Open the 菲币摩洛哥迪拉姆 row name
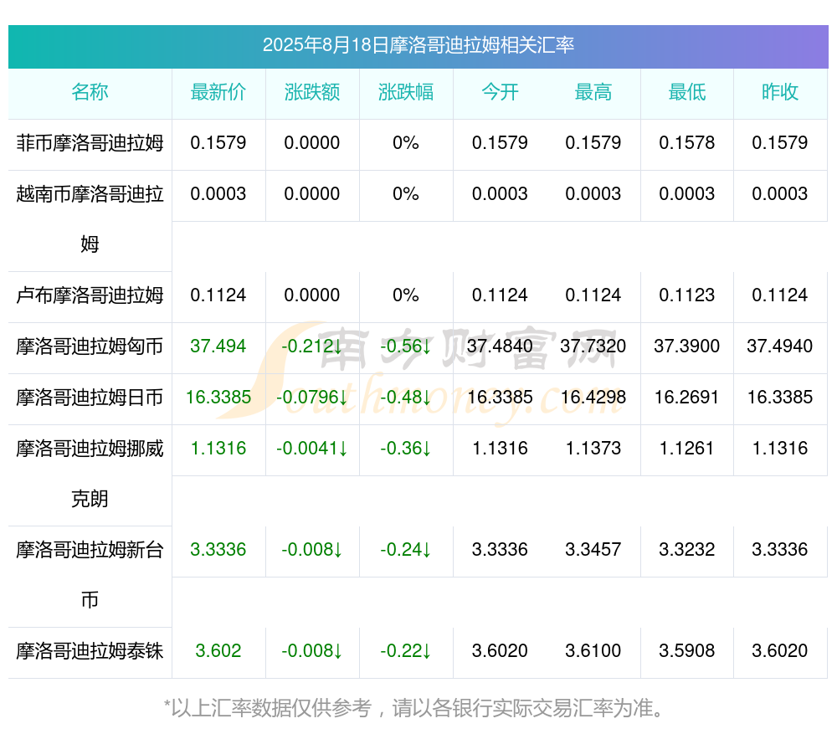 [90, 143]
